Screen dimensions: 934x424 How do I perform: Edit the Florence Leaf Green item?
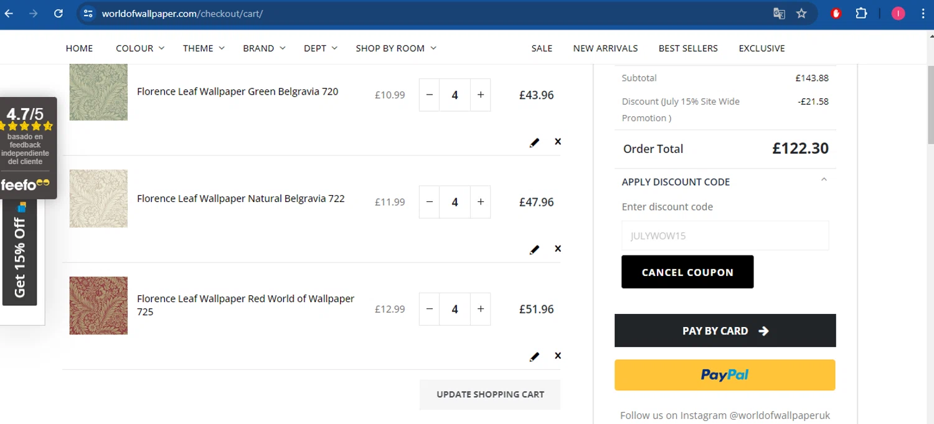[x=534, y=142]
